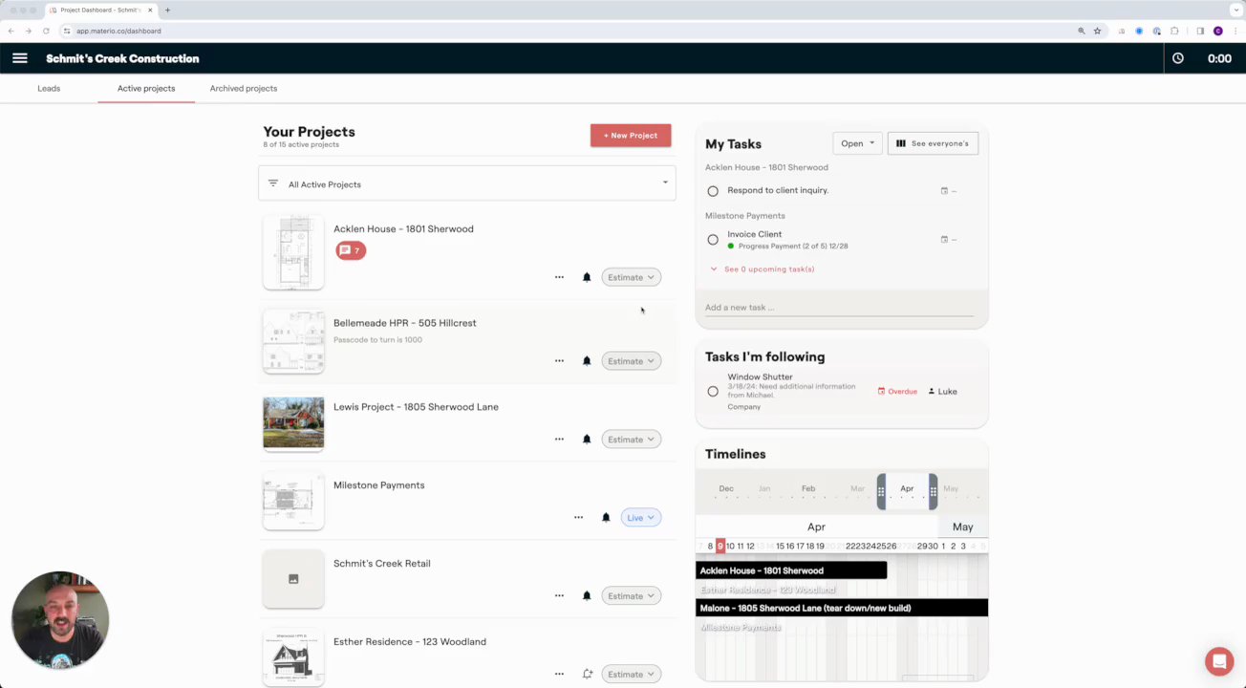
Task: Open three-dot menu for Milestone Payments
Action: (x=578, y=518)
